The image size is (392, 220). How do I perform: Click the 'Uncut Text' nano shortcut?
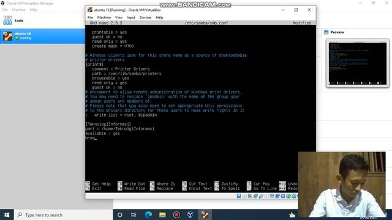pos(200,189)
